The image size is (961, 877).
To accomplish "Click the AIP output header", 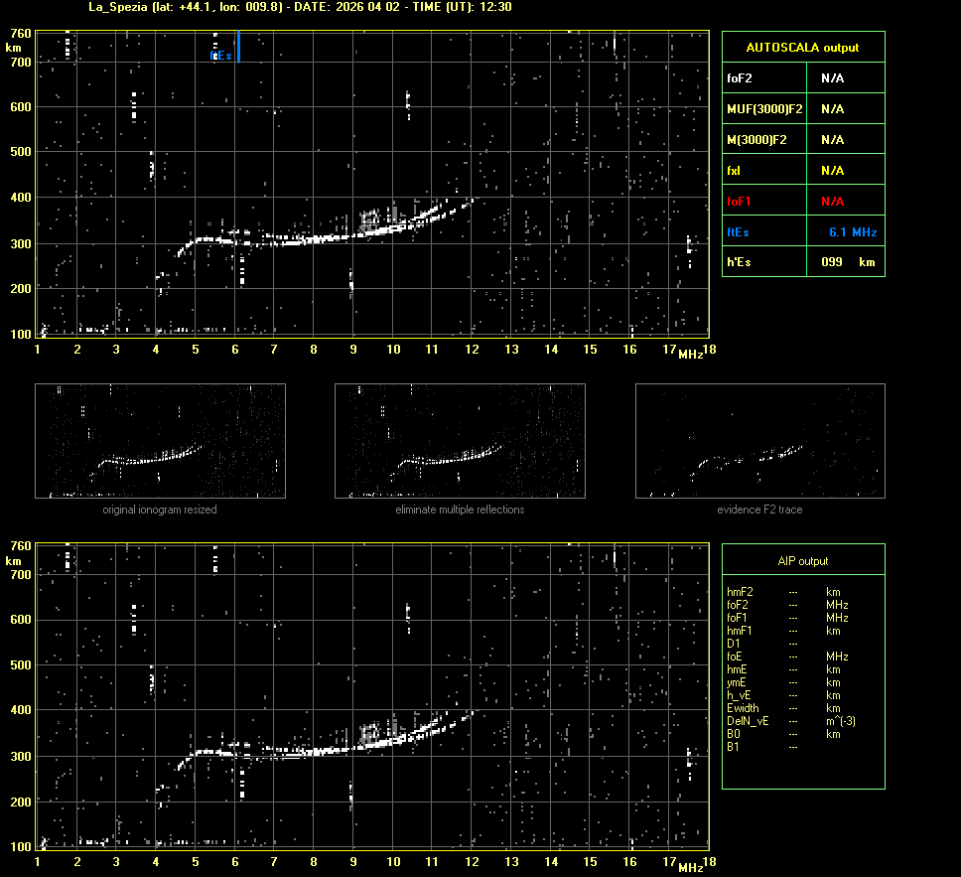I will point(802,561).
